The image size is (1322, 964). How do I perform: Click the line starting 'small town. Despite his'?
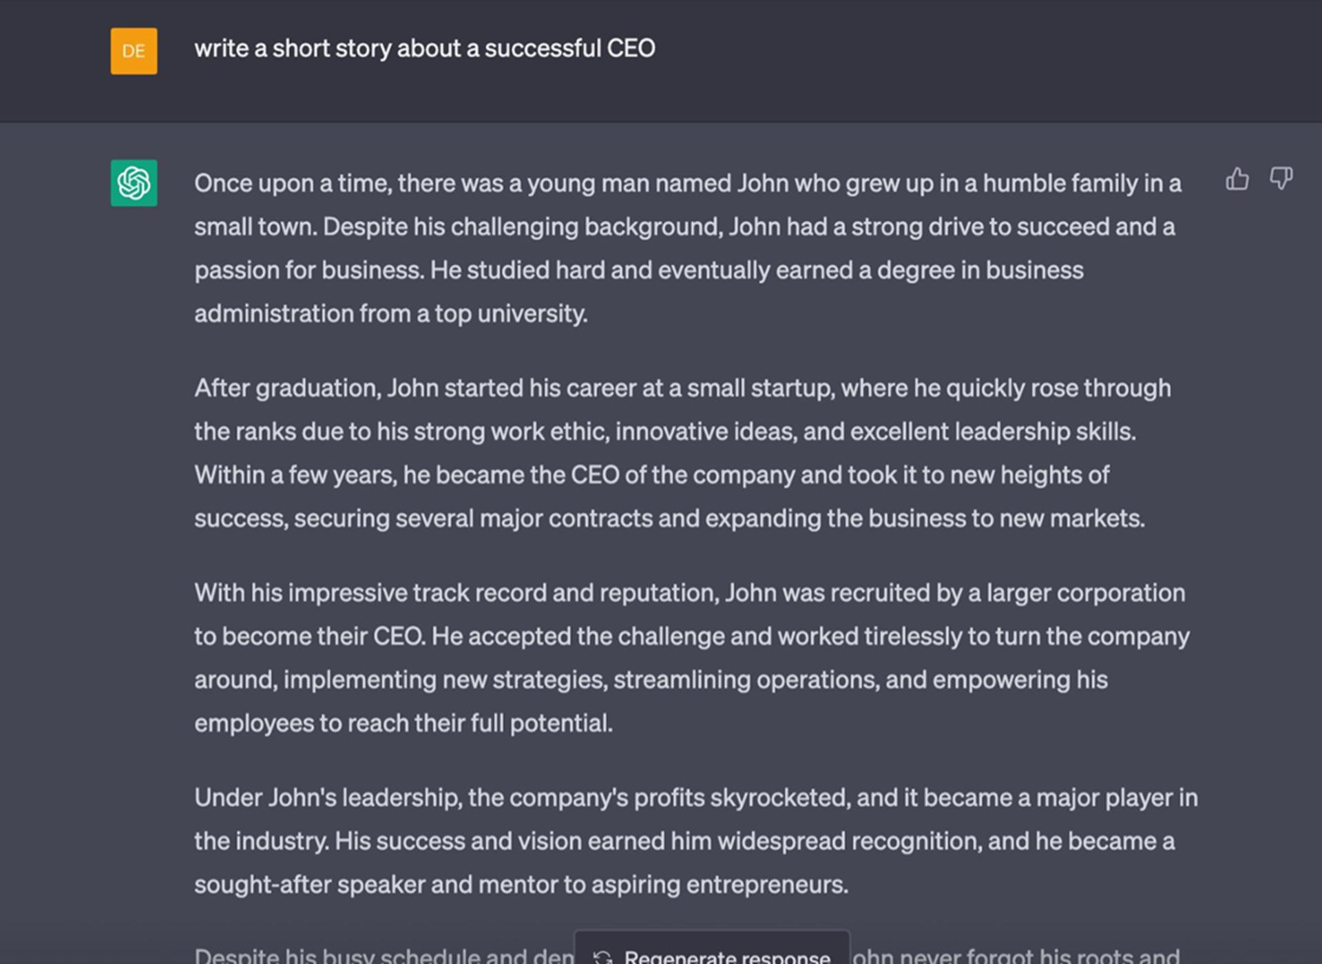coord(684,227)
